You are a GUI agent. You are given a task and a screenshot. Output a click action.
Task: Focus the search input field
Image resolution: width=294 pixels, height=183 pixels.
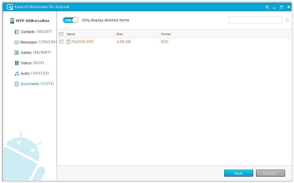tap(255, 20)
